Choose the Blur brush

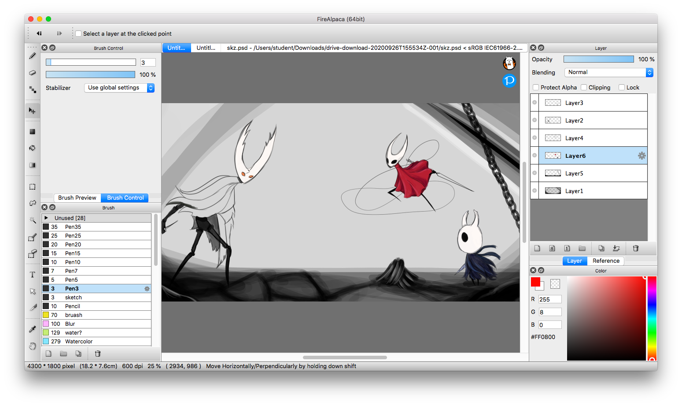96,324
